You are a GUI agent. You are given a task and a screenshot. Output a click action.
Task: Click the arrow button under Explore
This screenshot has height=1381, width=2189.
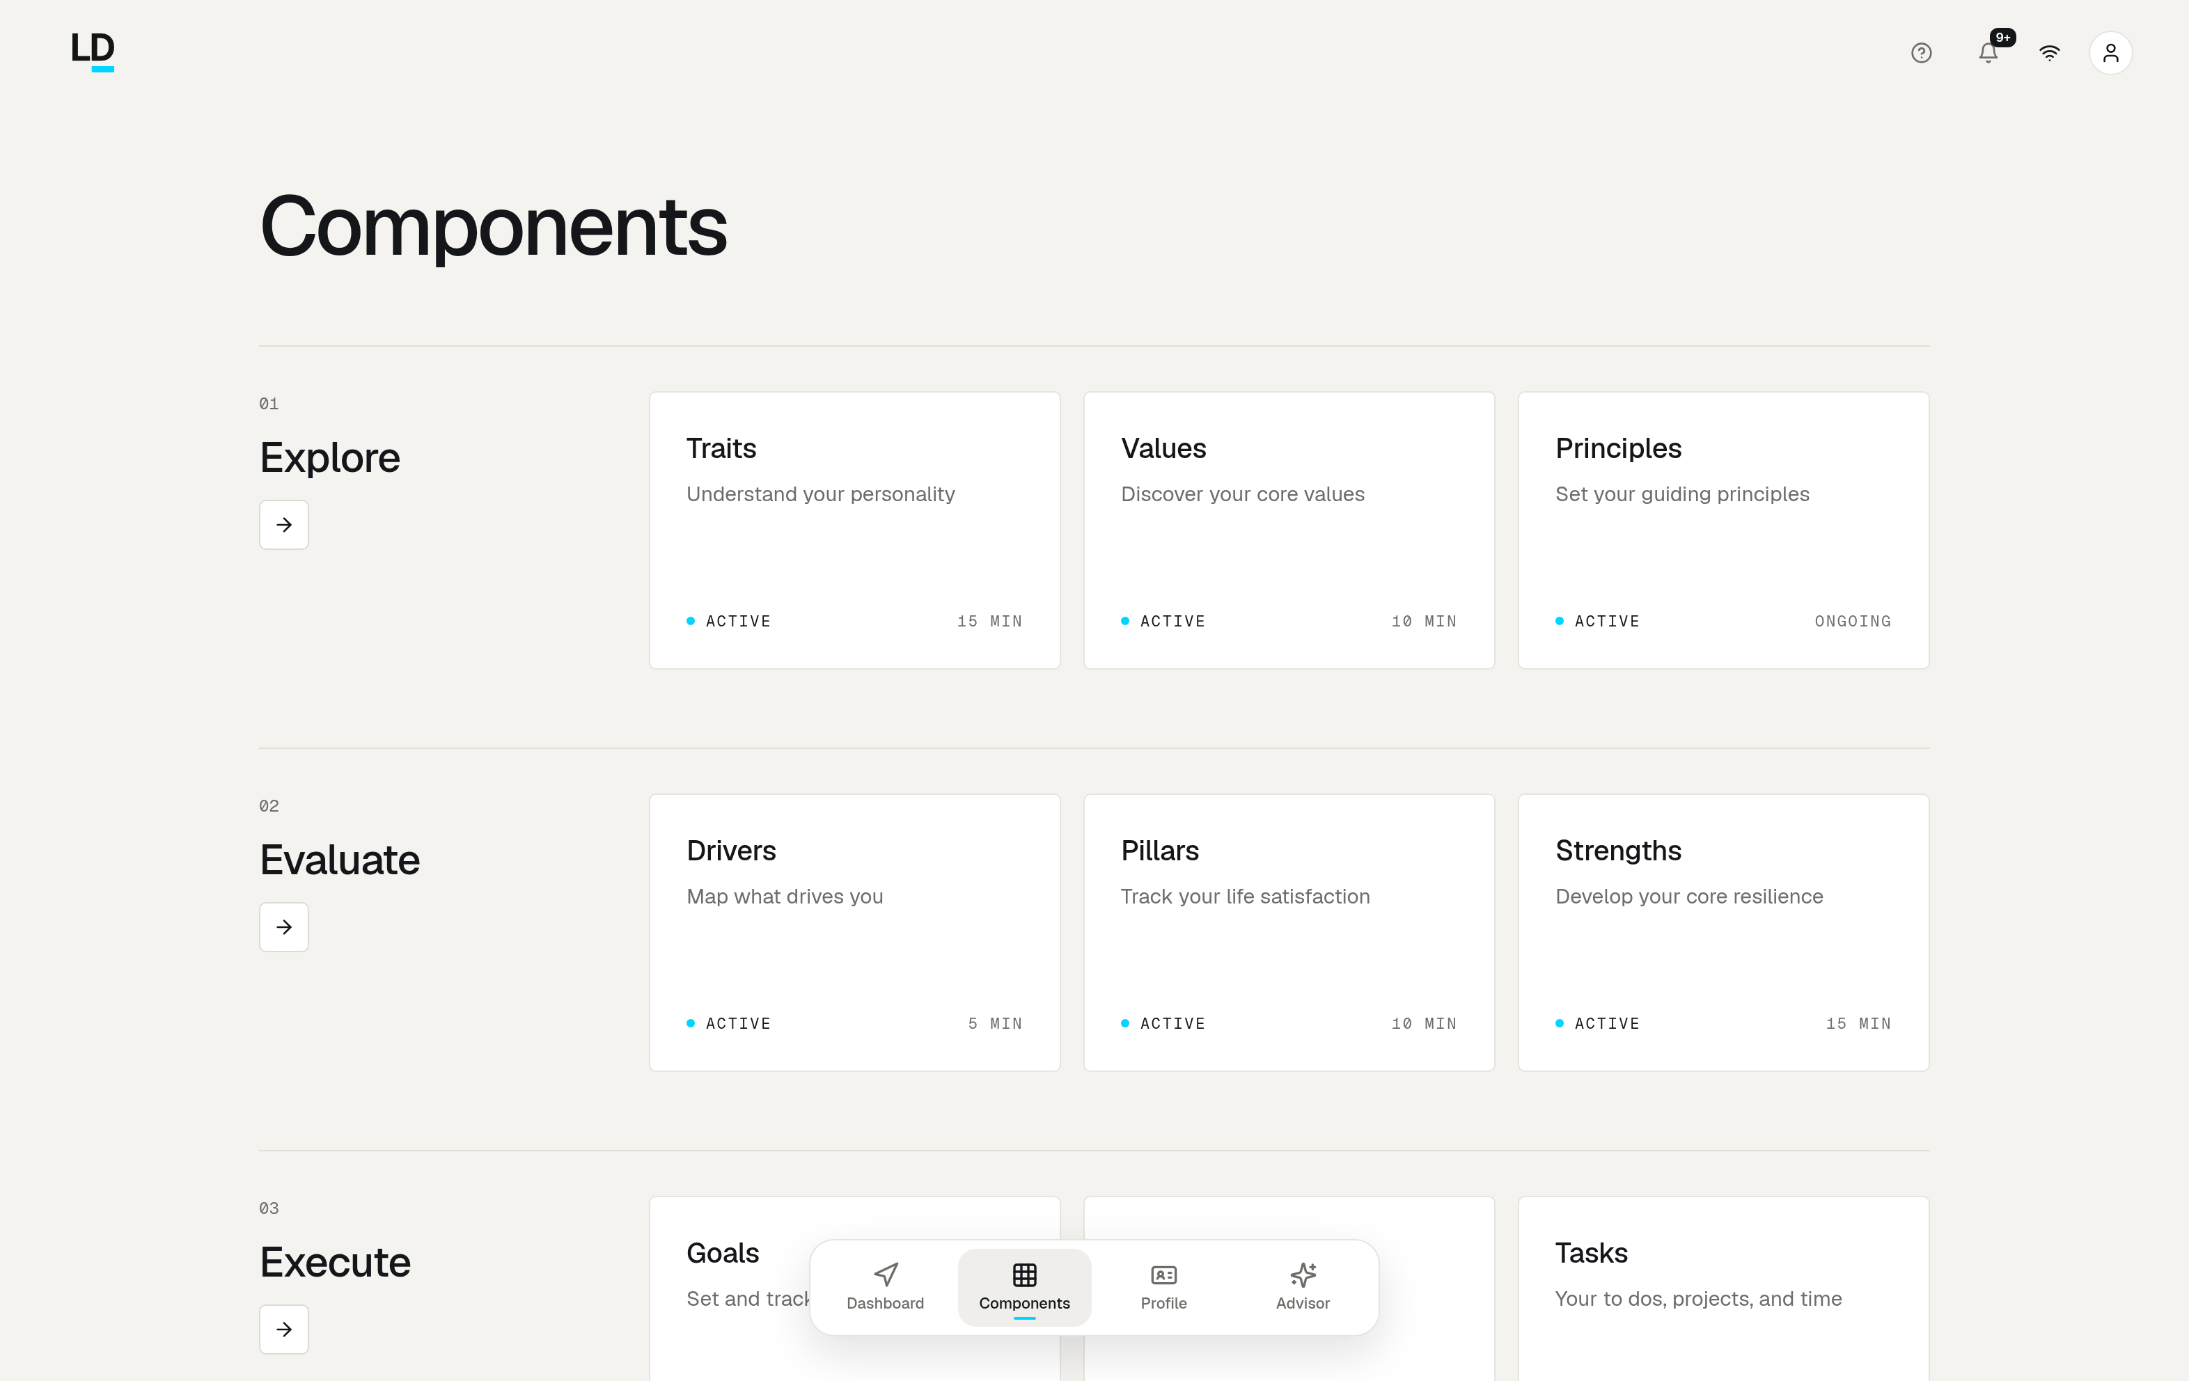[x=283, y=524]
